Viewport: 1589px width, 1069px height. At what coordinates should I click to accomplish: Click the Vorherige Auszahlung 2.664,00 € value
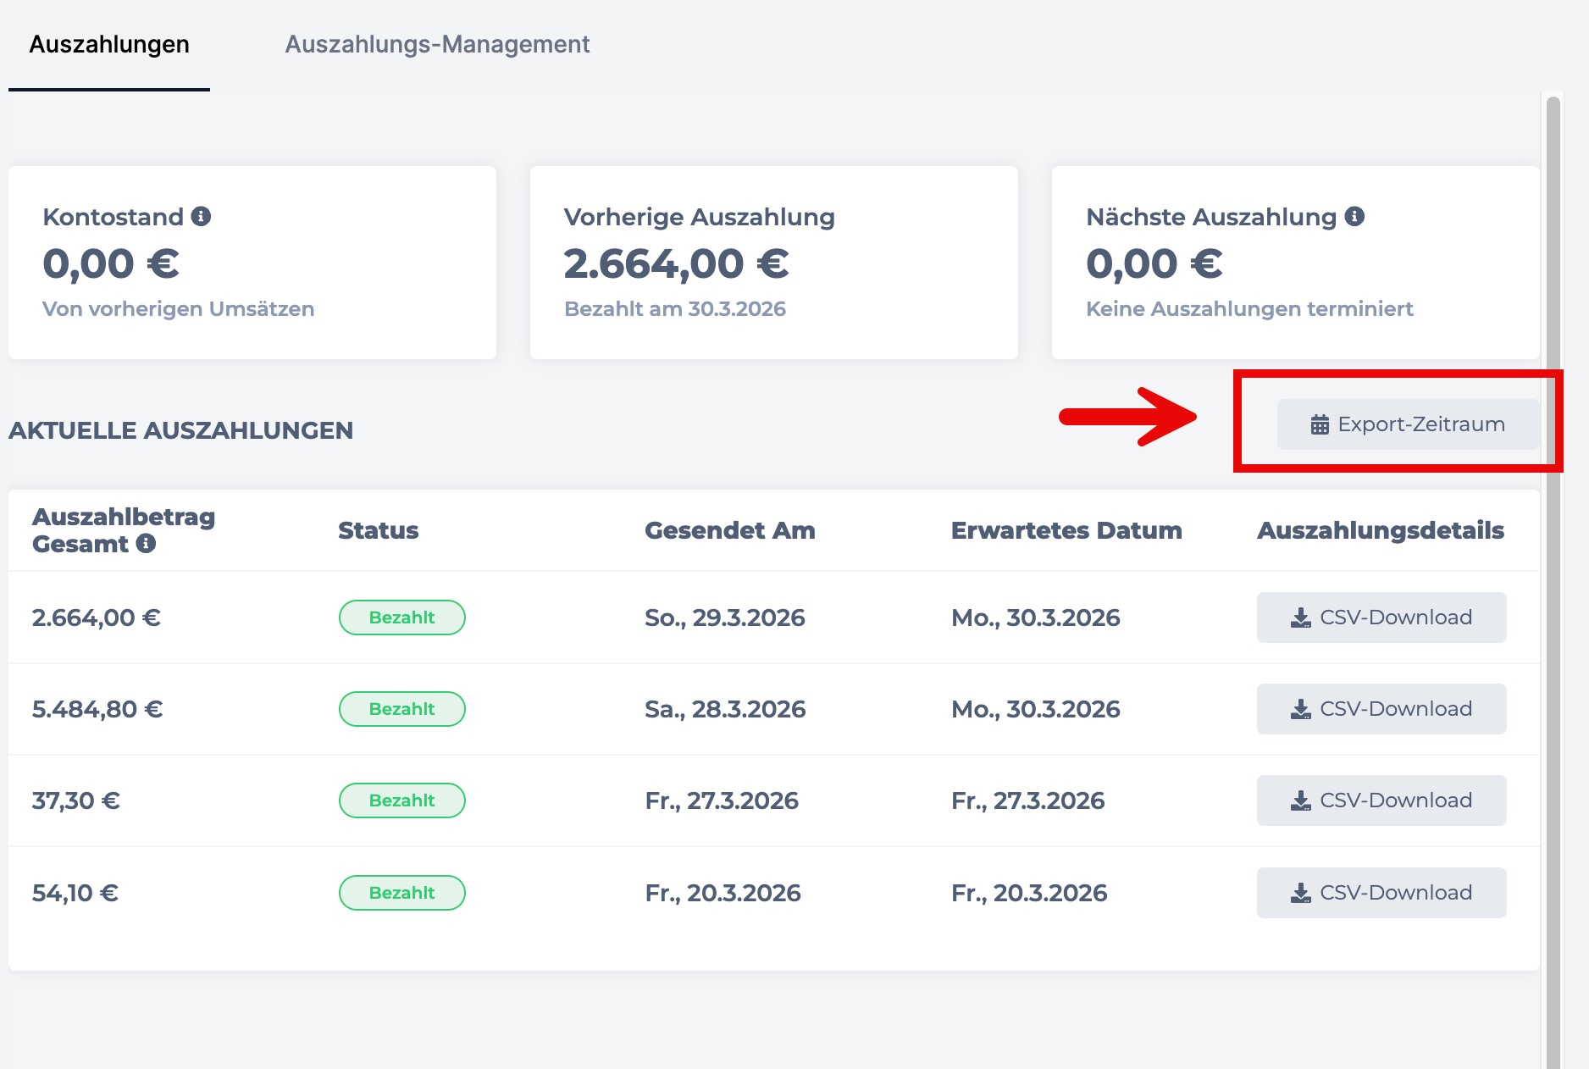tap(677, 263)
